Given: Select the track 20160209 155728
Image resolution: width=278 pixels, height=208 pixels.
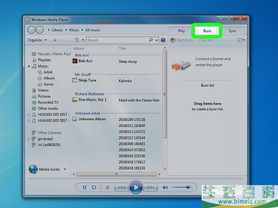Looking at the screenshot, I should pos(132,120).
